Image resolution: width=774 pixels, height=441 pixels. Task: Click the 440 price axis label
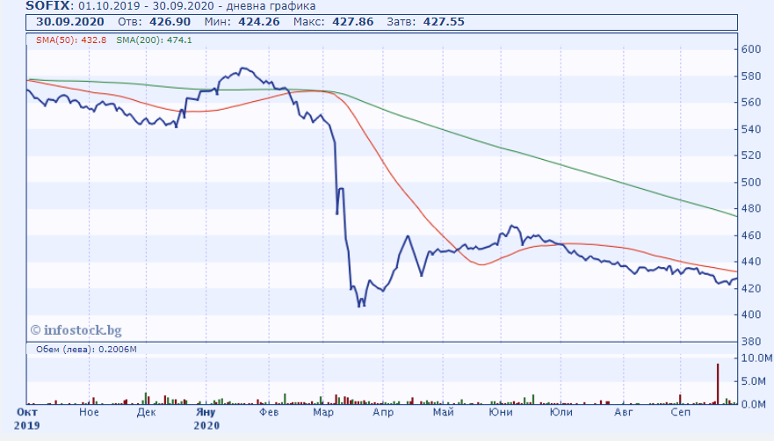751,261
